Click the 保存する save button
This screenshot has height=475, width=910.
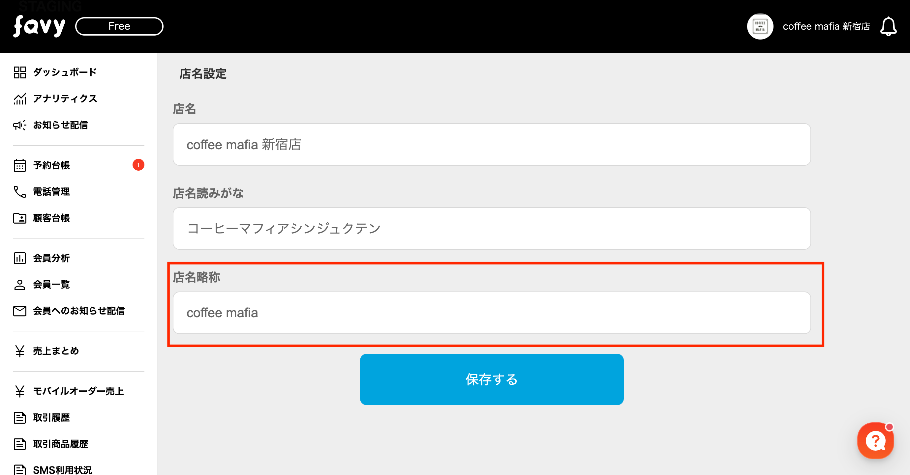click(x=491, y=379)
